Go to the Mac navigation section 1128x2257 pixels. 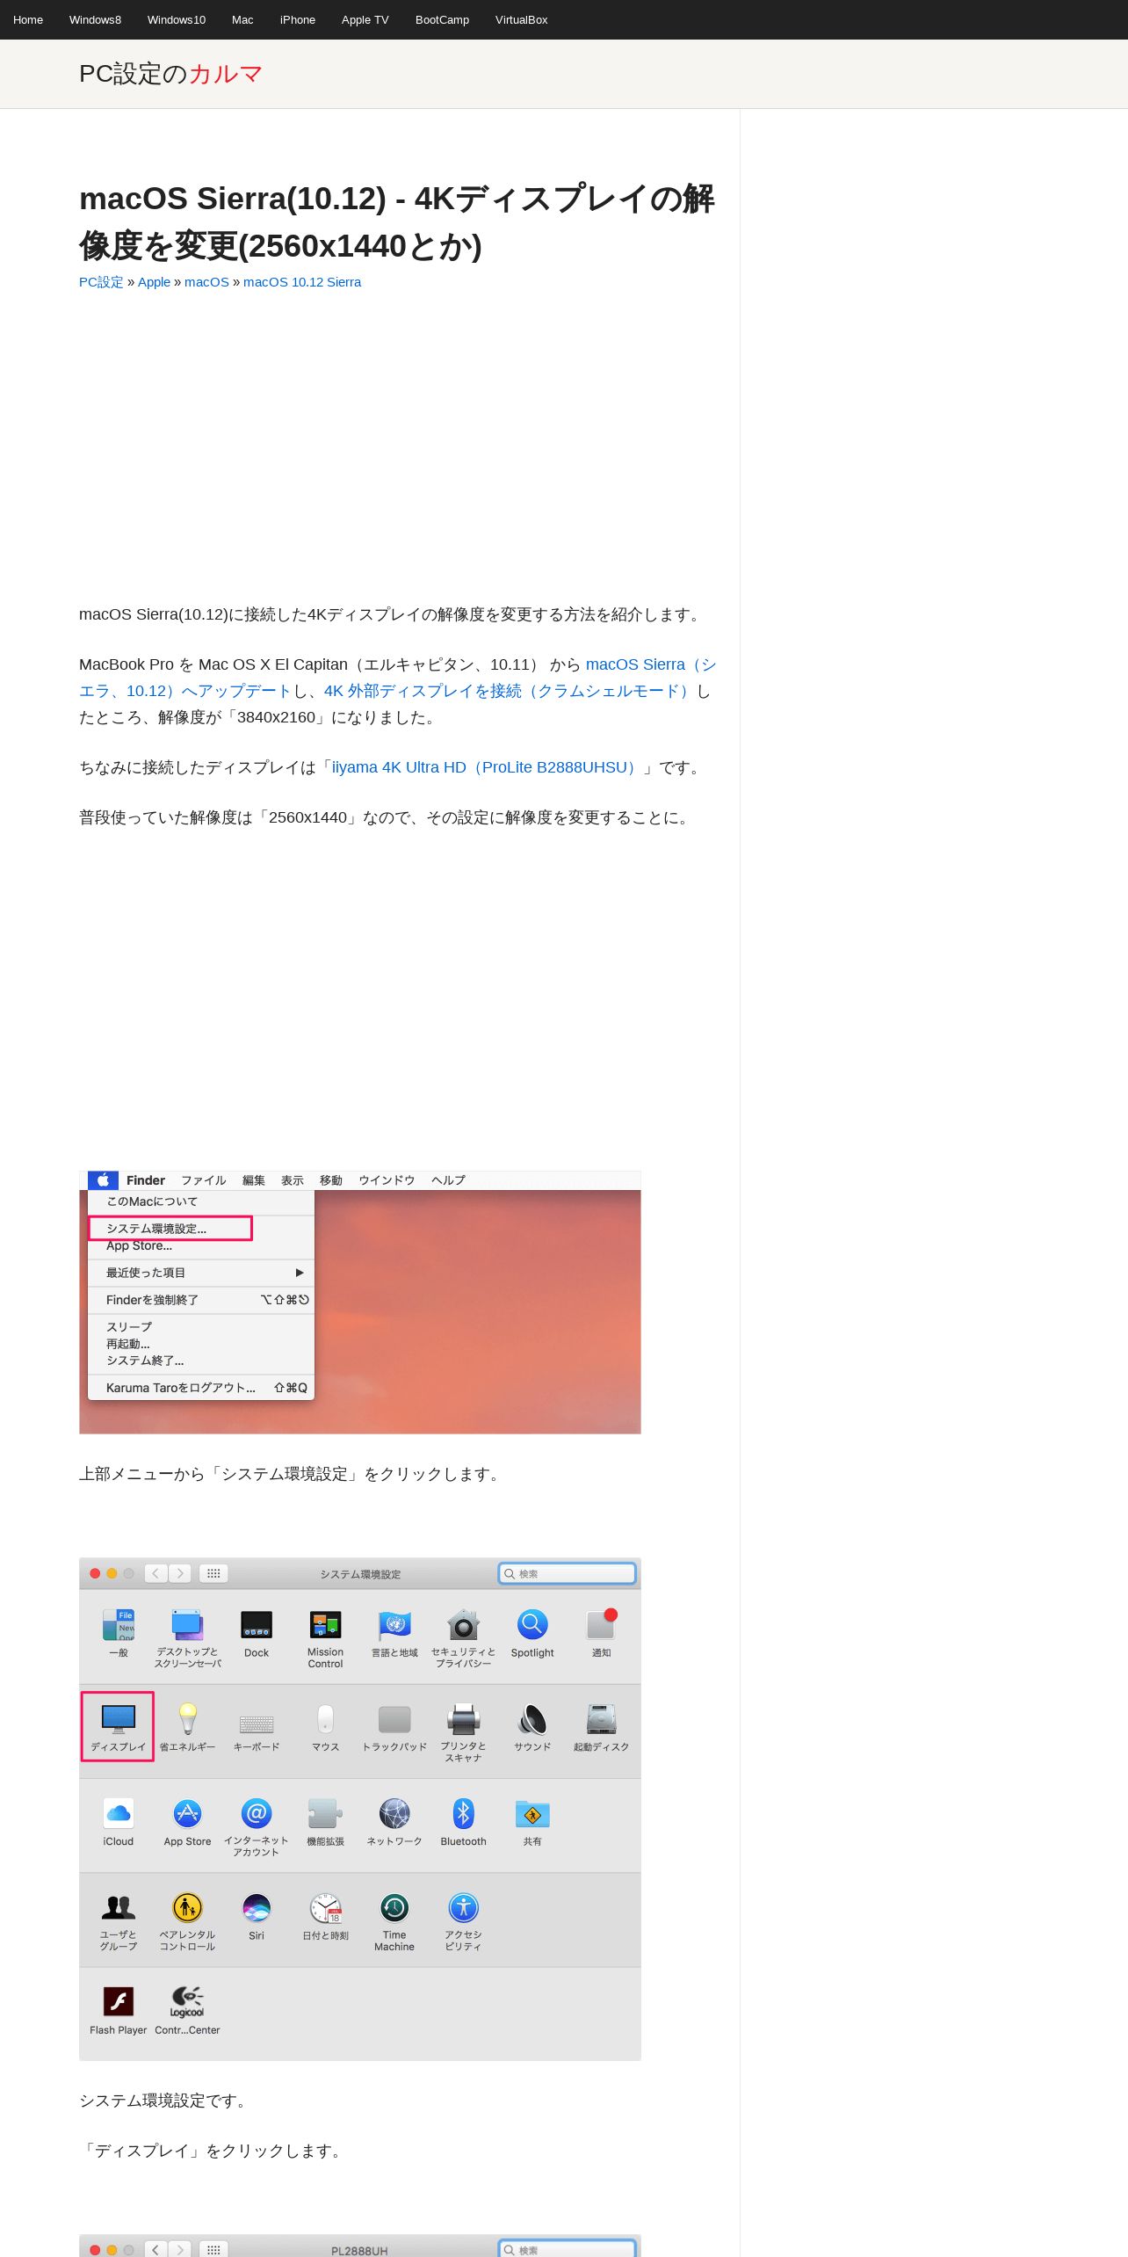point(242,19)
